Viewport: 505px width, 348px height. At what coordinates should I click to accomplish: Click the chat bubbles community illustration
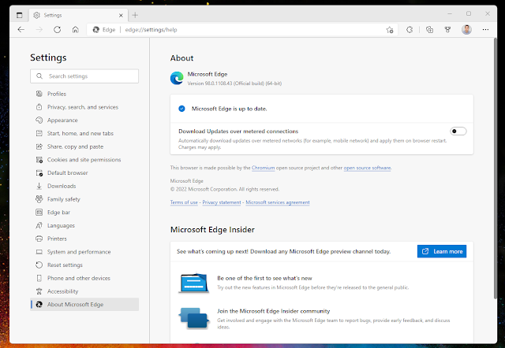194,318
